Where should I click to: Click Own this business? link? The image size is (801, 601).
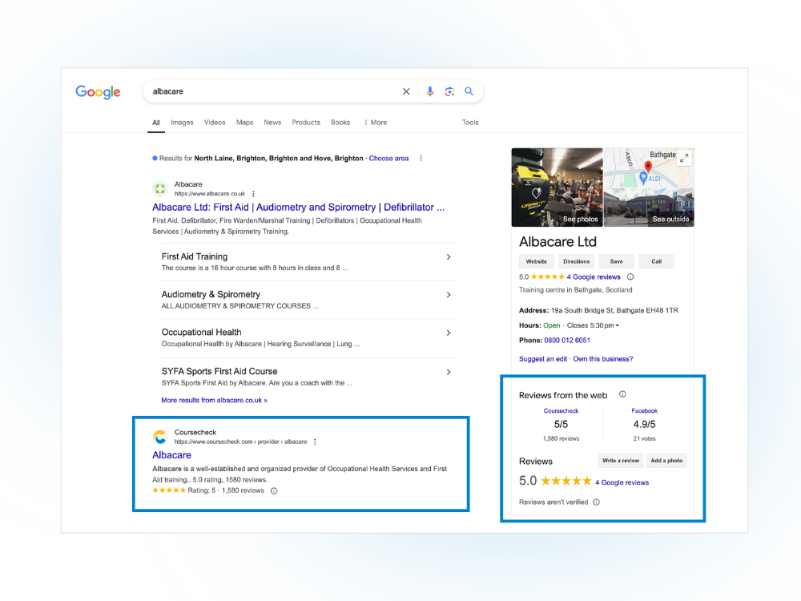click(603, 359)
